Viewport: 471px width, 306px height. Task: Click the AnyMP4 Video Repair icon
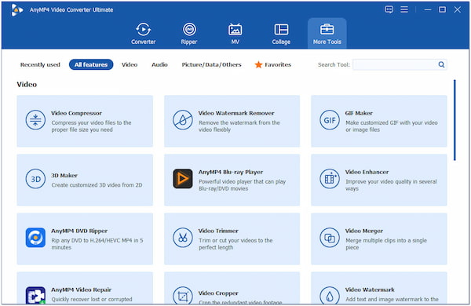click(35, 296)
